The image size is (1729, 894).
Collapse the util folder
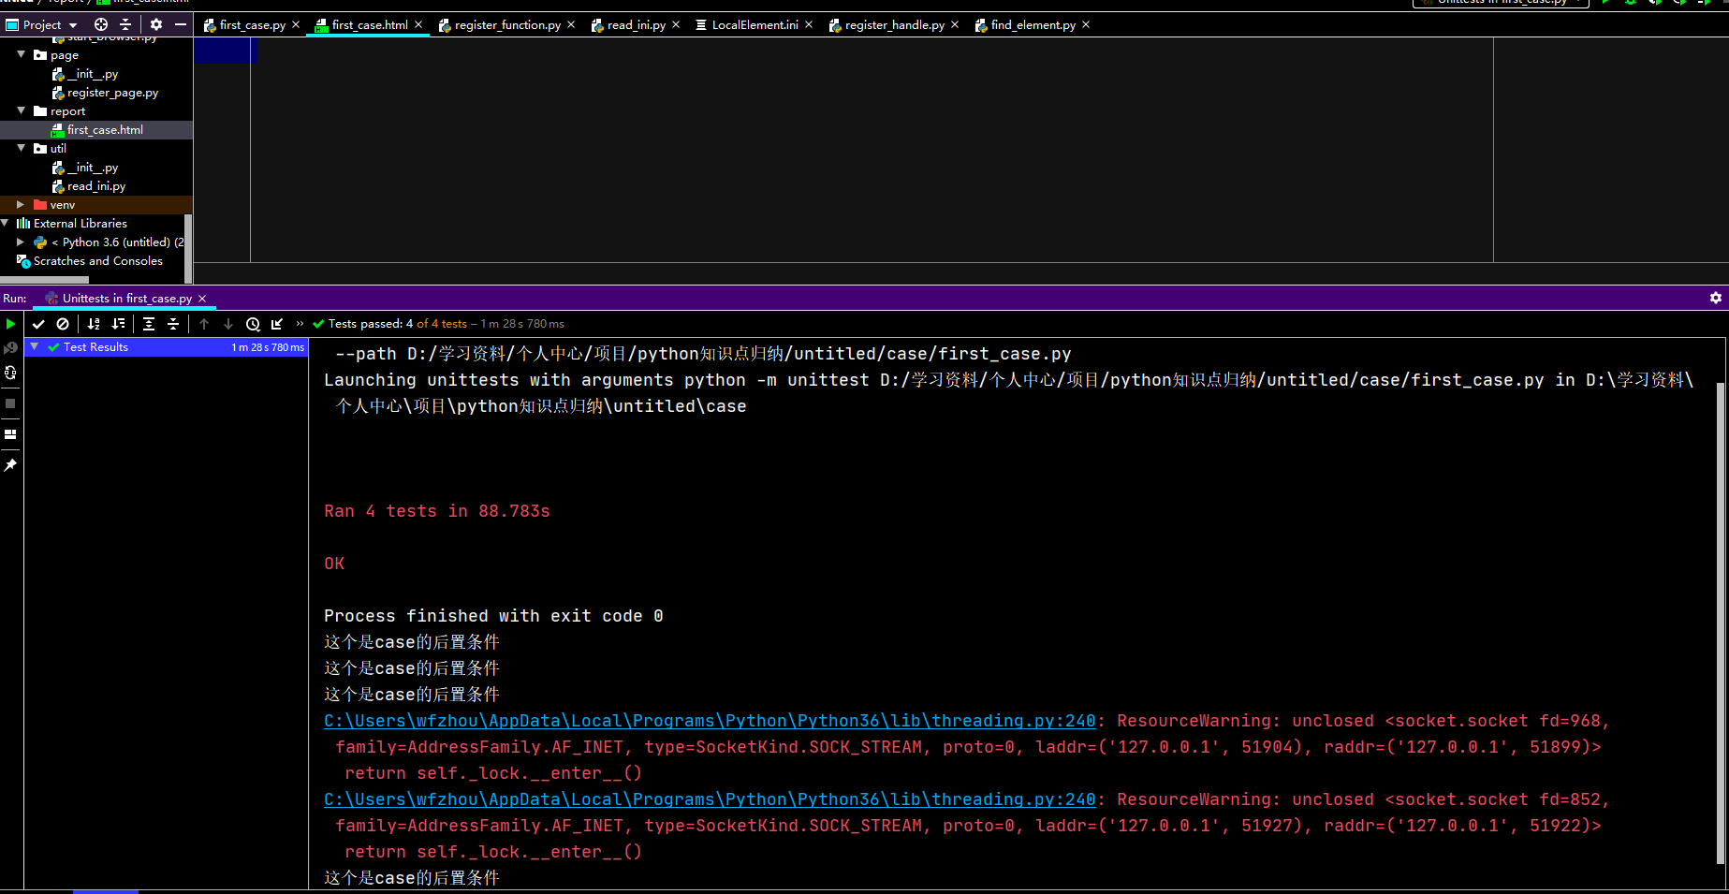(21, 148)
